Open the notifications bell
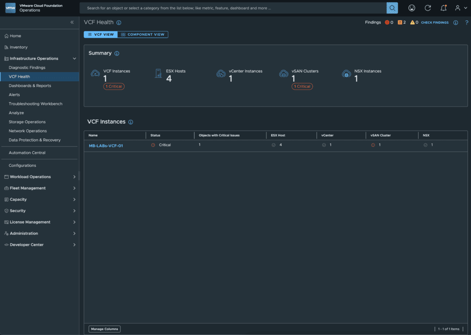This screenshot has height=335, width=471. (443, 8)
